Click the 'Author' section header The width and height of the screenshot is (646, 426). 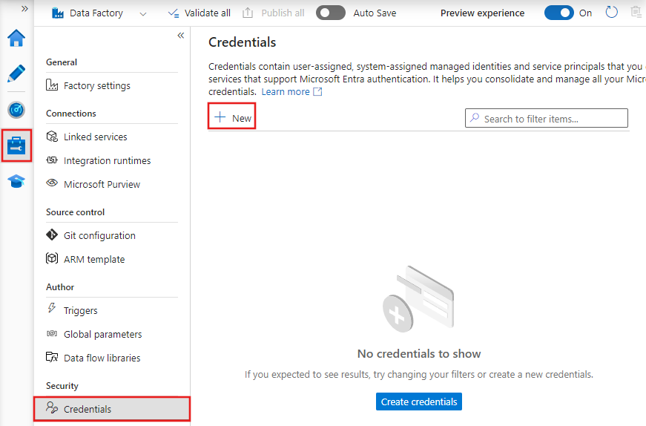[60, 287]
